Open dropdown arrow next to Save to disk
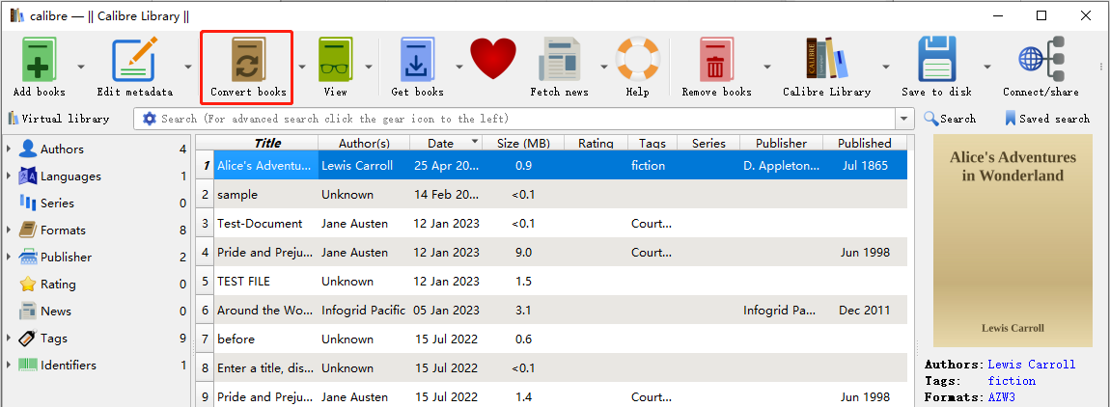Viewport: 1110px width, 407px height. pyautogui.click(x=986, y=68)
